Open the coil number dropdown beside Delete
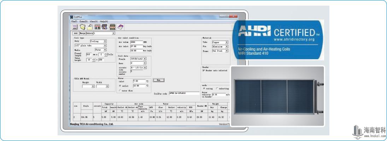The image size is (387, 141). (x=104, y=33)
